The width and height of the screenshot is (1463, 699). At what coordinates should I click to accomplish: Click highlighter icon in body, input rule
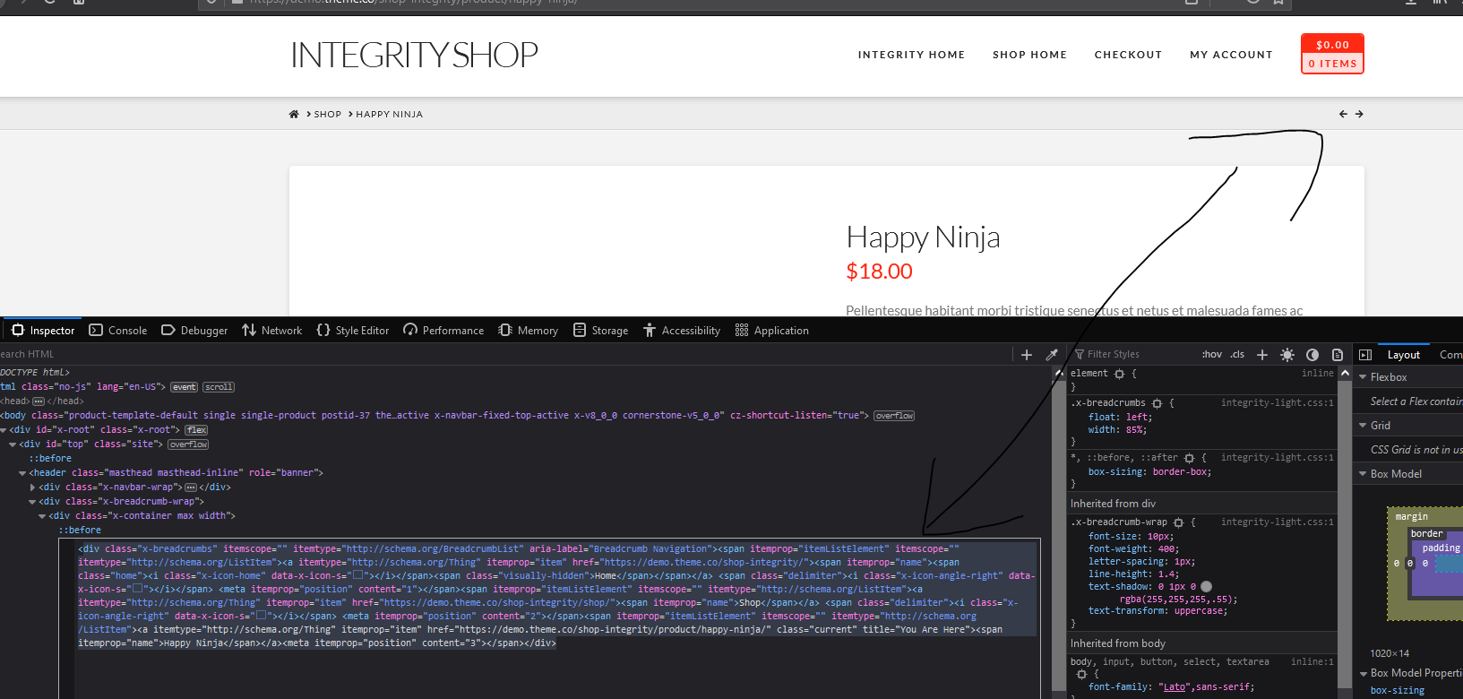click(1081, 674)
